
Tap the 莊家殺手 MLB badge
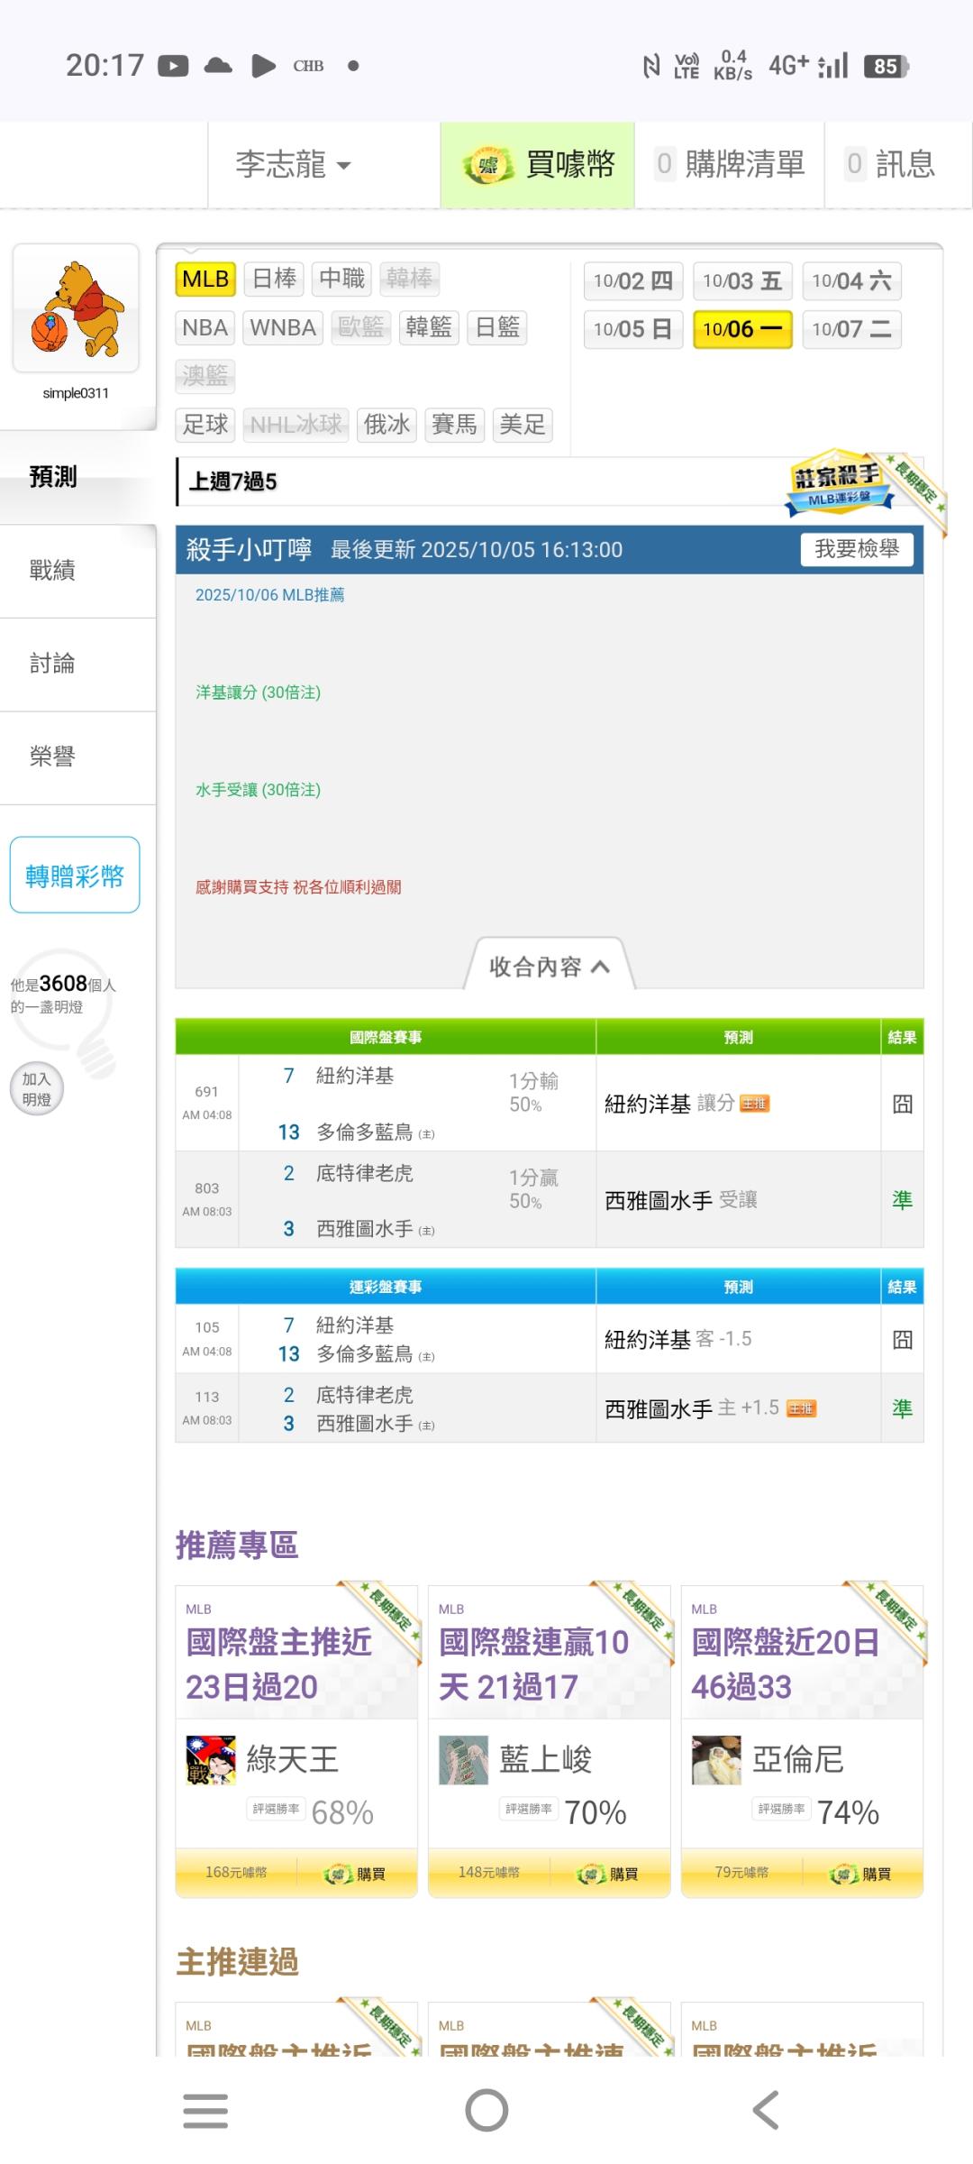point(837,484)
